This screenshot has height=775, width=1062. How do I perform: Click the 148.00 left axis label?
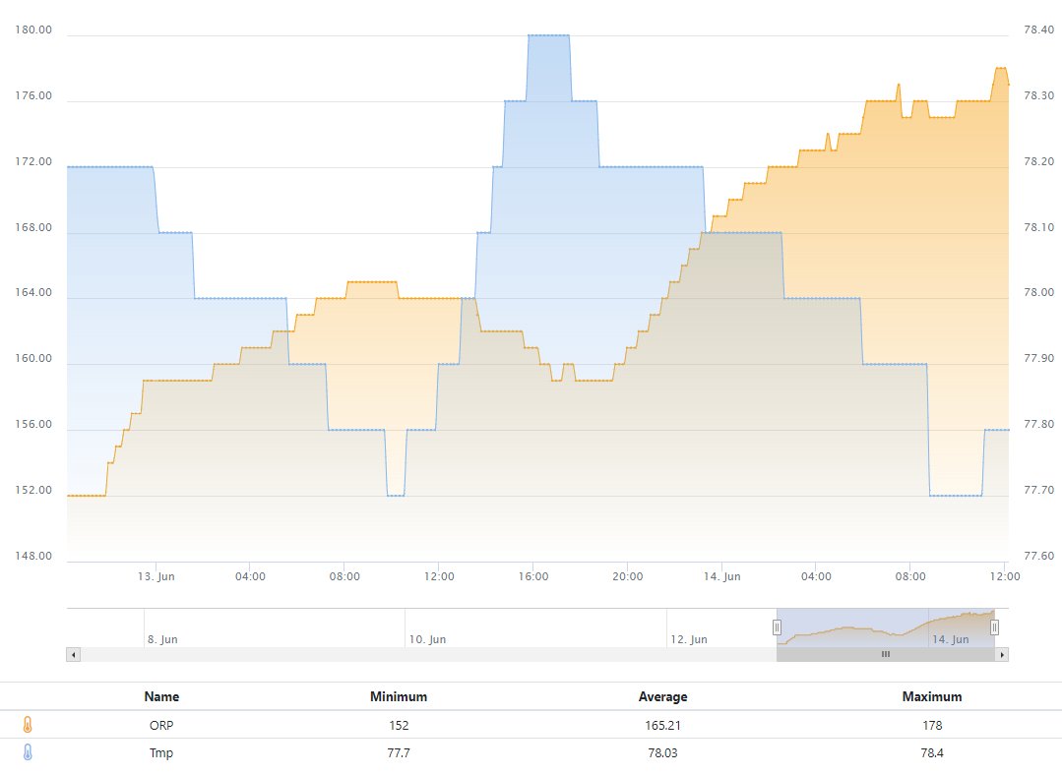[33, 556]
